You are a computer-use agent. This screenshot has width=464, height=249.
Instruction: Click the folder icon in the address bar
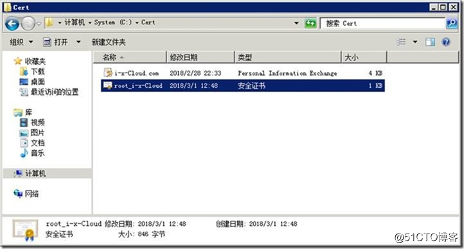coord(49,22)
